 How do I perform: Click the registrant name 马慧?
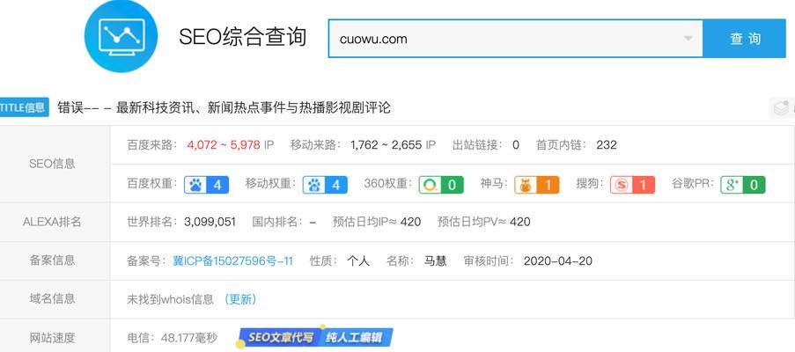pyautogui.click(x=436, y=260)
